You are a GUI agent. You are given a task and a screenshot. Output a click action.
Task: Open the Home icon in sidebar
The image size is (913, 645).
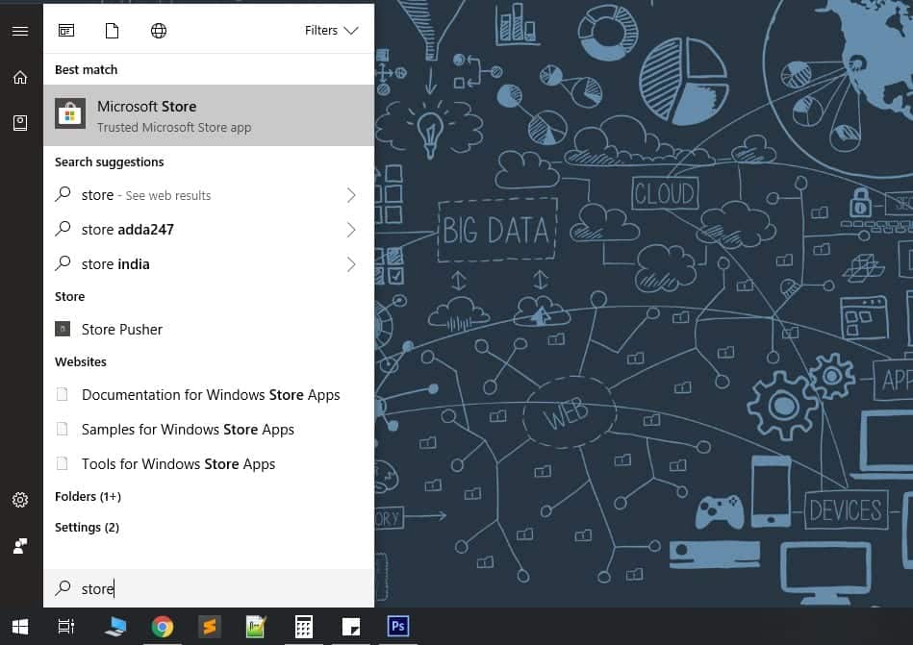pos(20,77)
